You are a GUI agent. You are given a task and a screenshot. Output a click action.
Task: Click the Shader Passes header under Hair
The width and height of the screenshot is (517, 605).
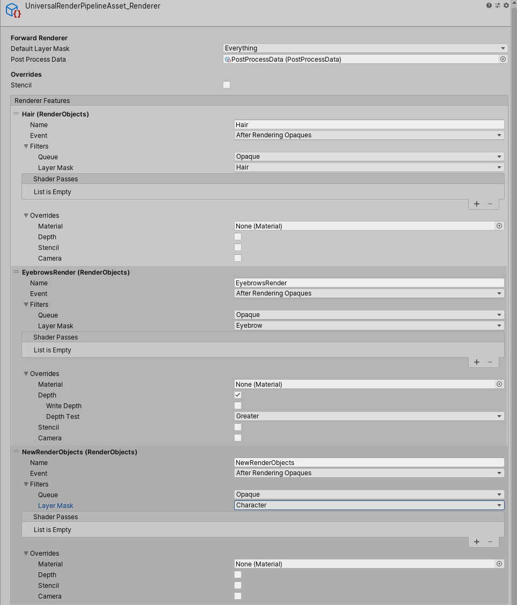point(263,179)
